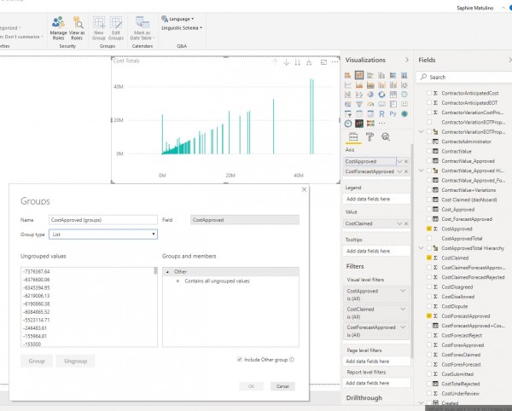Open Manage Roles in Security group
The width and height of the screenshot is (512, 411).
(x=58, y=28)
